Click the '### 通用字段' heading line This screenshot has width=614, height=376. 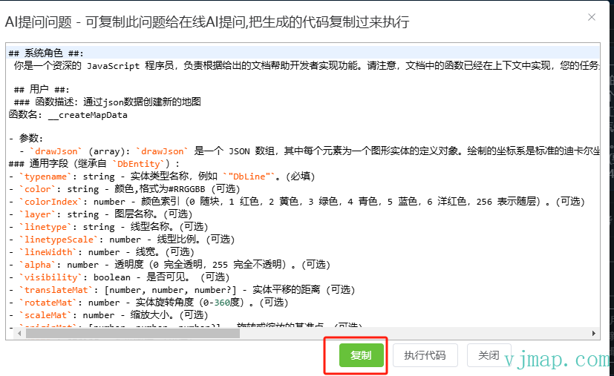[x=94, y=164]
